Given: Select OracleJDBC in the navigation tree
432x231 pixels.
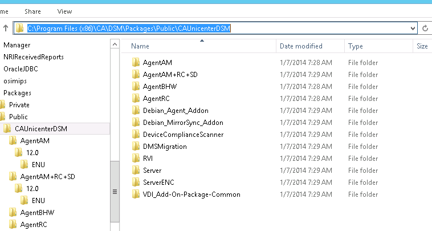Looking at the screenshot, I should (21, 69).
